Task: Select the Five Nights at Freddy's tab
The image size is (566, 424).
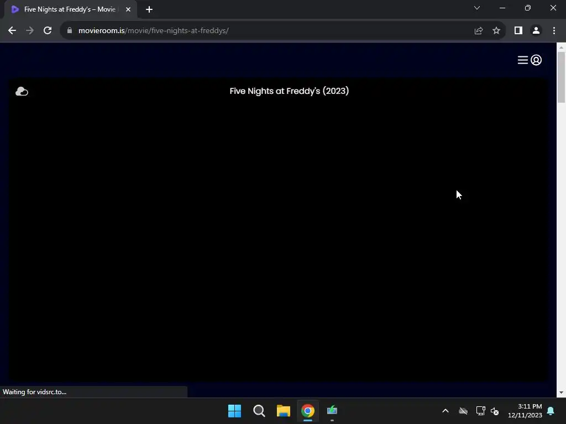Action: coord(70,9)
